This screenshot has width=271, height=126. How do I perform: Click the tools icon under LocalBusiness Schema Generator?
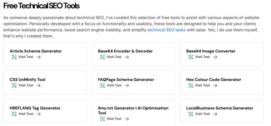[x=191, y=114]
